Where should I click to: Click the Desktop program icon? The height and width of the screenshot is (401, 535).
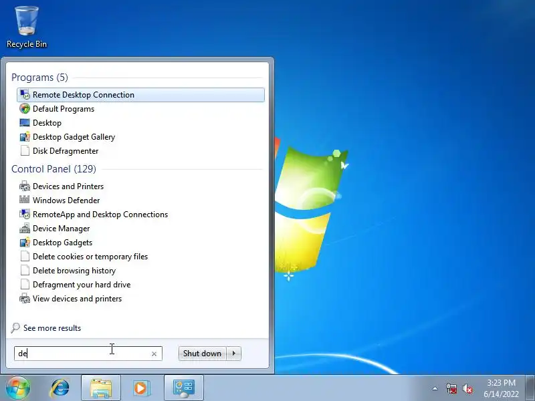coord(25,123)
